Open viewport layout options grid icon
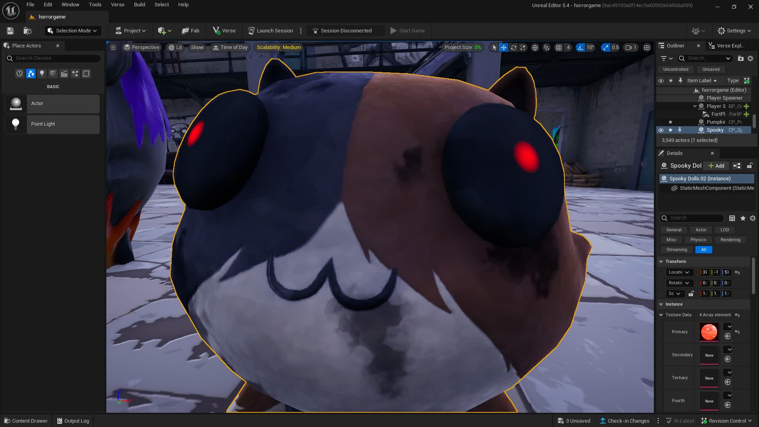 click(647, 47)
